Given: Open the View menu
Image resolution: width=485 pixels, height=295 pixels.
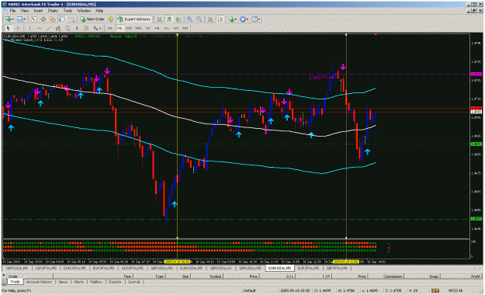Looking at the screenshot, I should pos(25,11).
